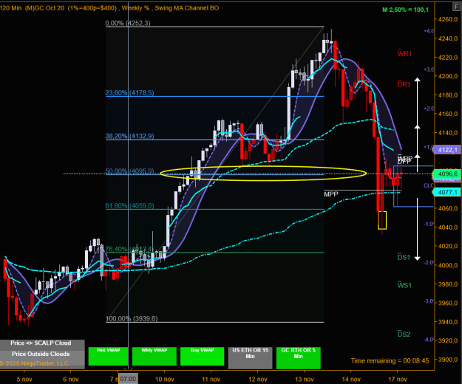Click the 4000,0 price axis label
The height and width of the screenshot is (384, 462).
point(448,265)
